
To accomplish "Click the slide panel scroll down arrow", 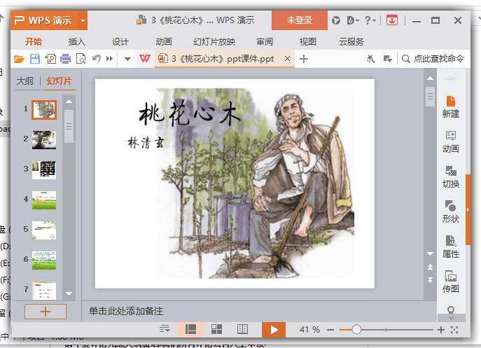I will 69,293.
